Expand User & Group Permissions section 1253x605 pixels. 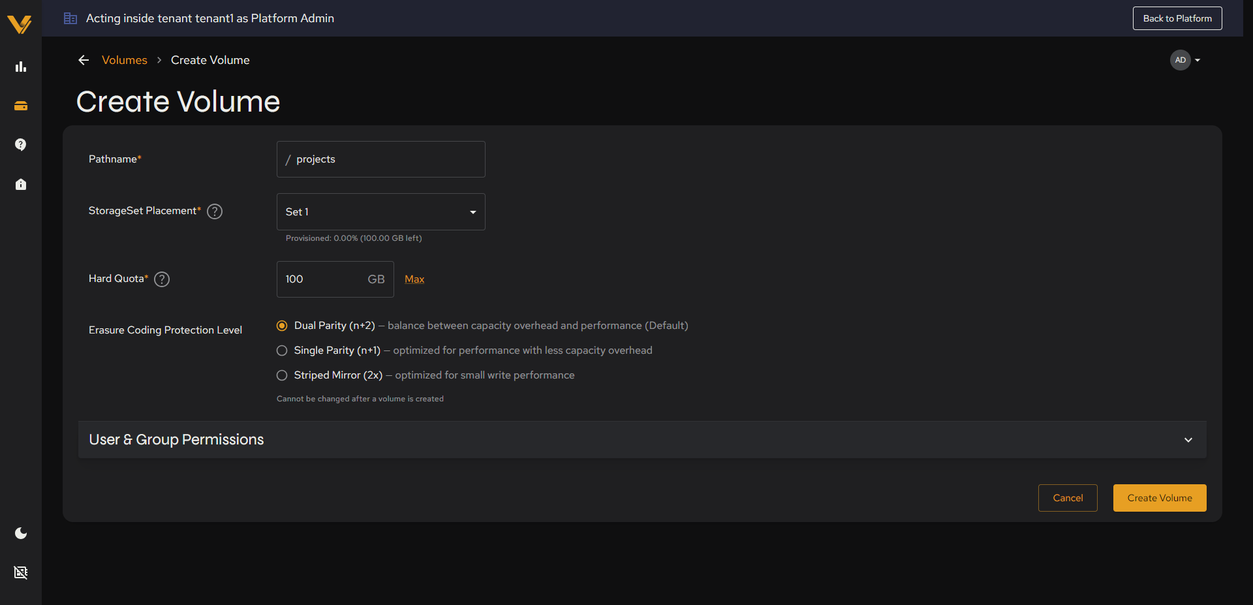(x=642, y=440)
